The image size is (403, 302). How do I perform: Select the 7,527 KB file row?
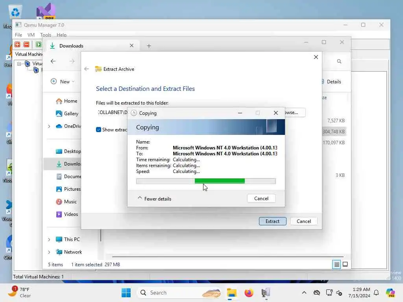tap(336, 120)
